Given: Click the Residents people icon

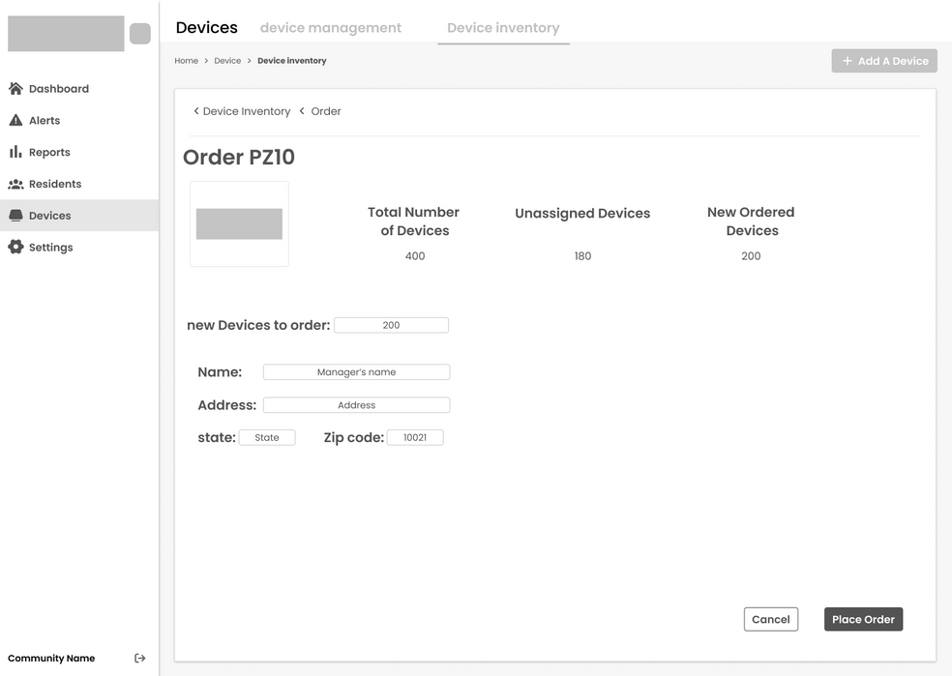Looking at the screenshot, I should click(x=15, y=184).
